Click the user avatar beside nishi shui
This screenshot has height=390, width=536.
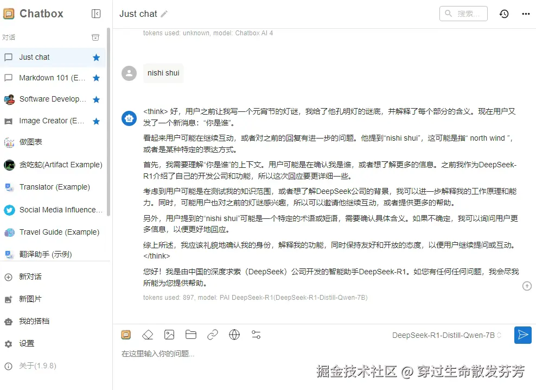129,73
